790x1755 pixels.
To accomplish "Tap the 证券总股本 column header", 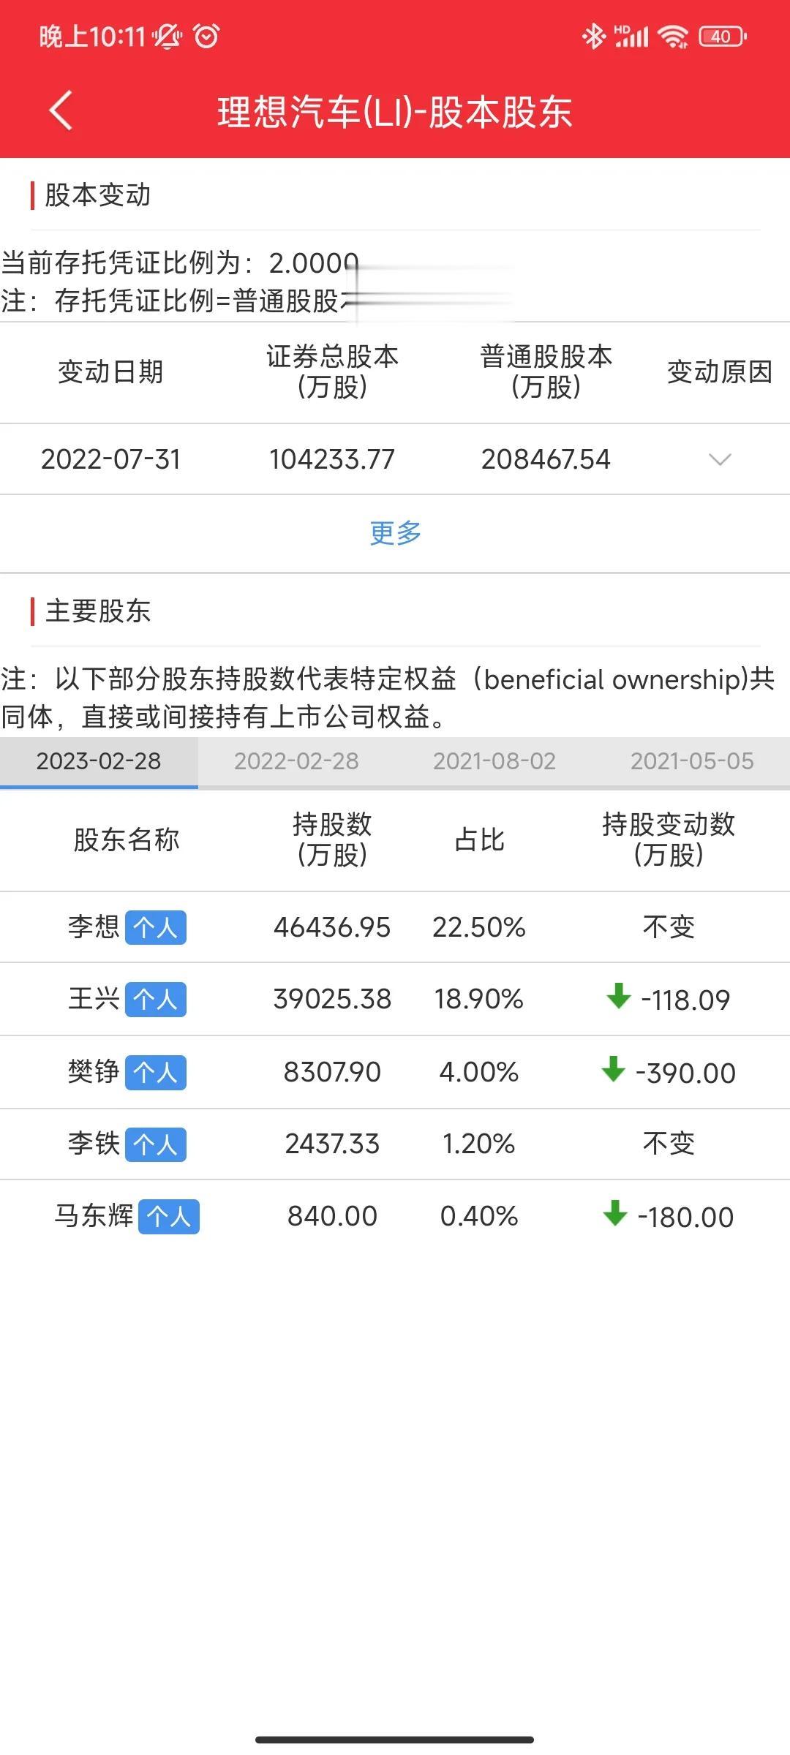I will tap(332, 371).
